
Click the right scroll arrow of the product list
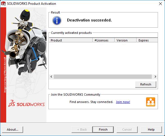(x=155, y=77)
